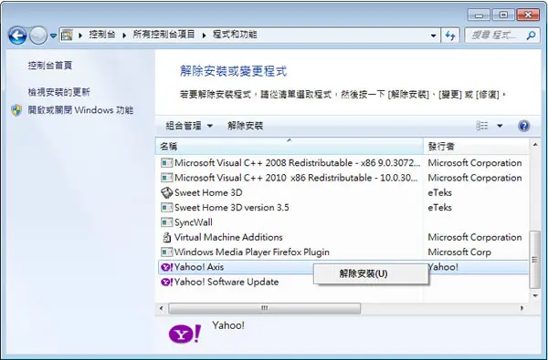Sort by the 名稱 column header

coord(290,146)
